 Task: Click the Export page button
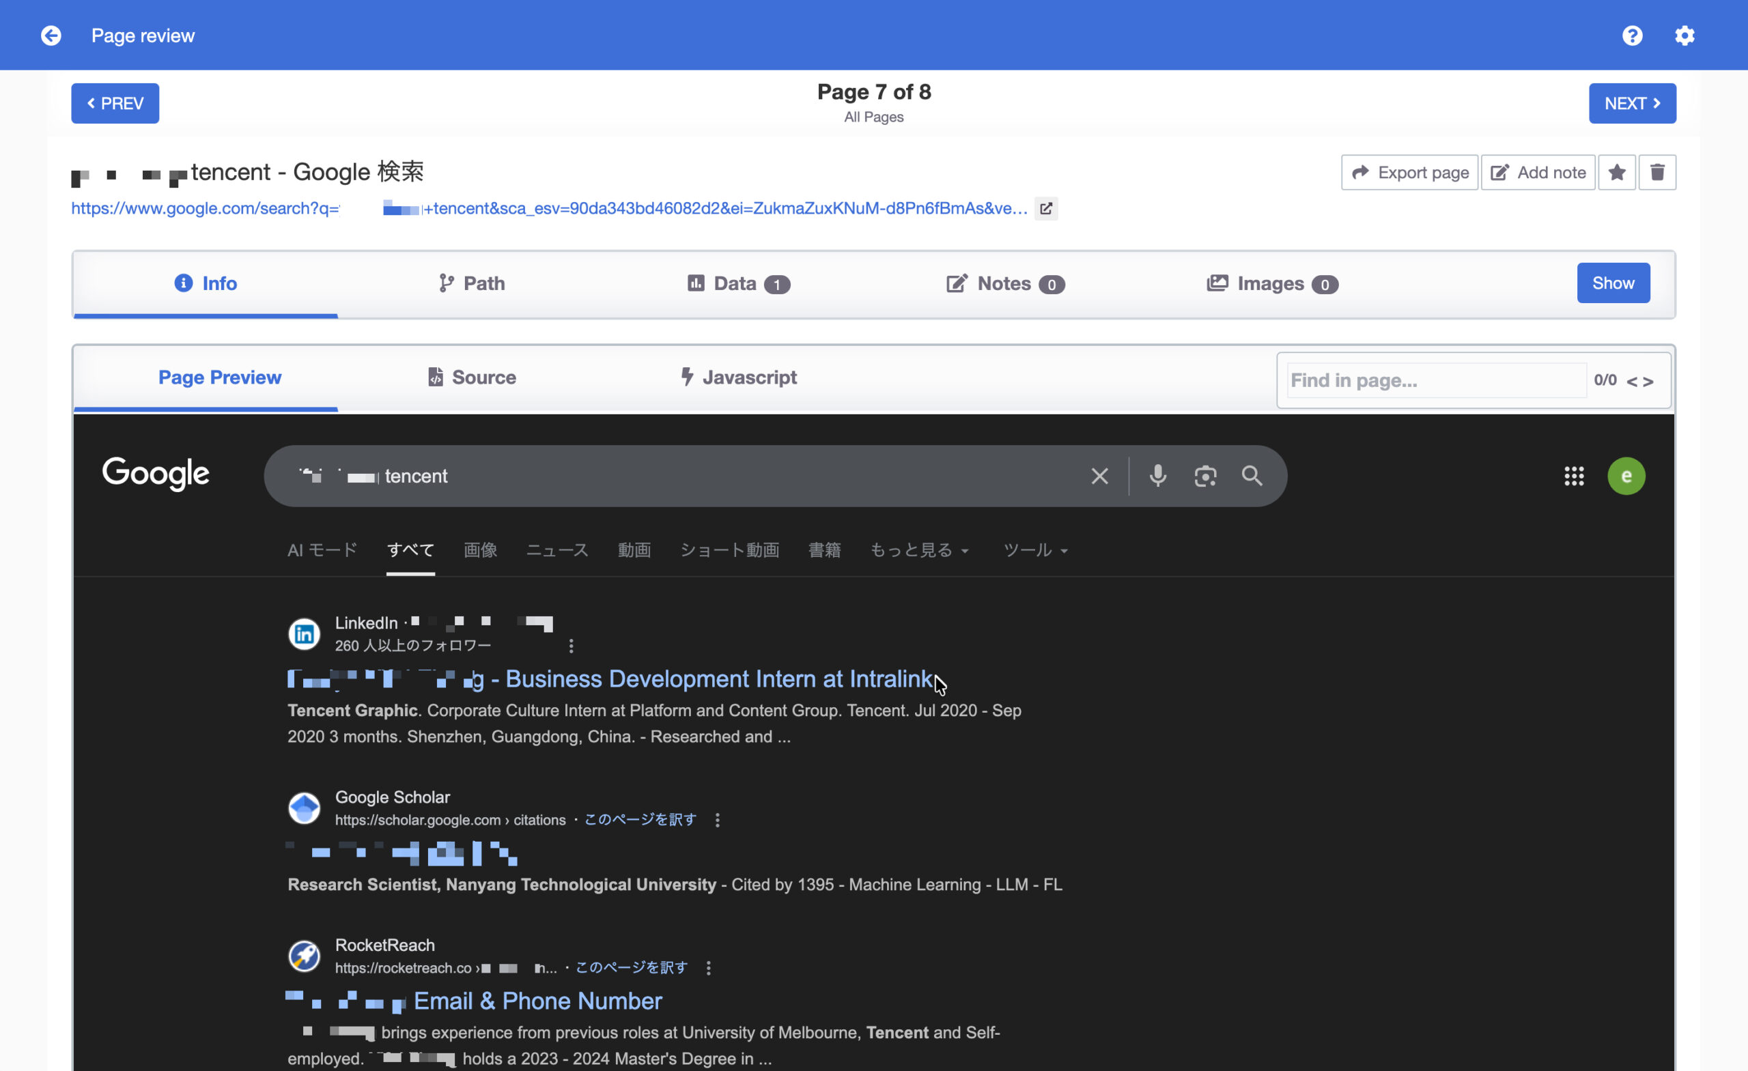tap(1409, 172)
